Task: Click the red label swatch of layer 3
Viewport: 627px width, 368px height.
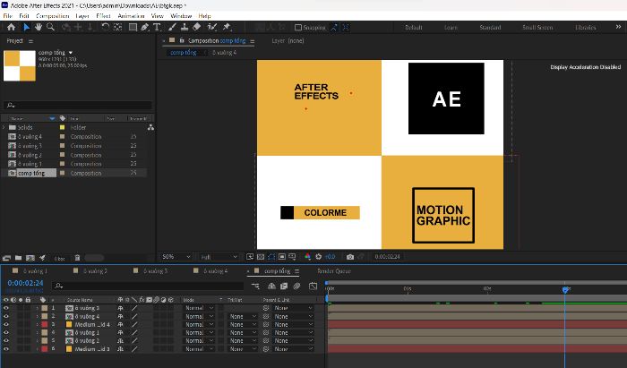Action: point(45,324)
